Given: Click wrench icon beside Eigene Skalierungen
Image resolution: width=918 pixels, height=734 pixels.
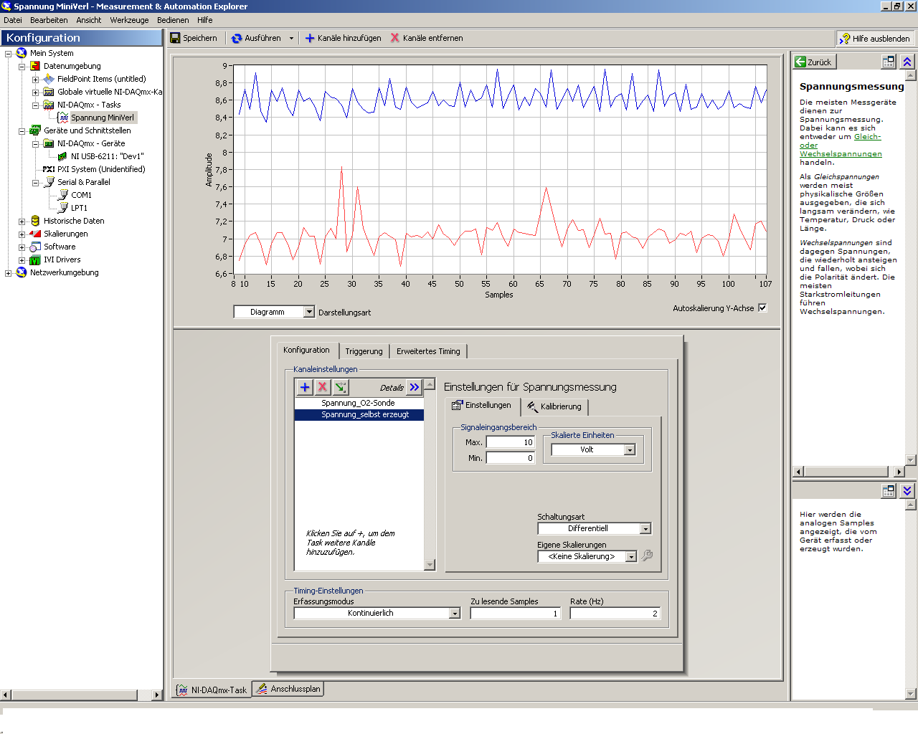Looking at the screenshot, I should 647,556.
